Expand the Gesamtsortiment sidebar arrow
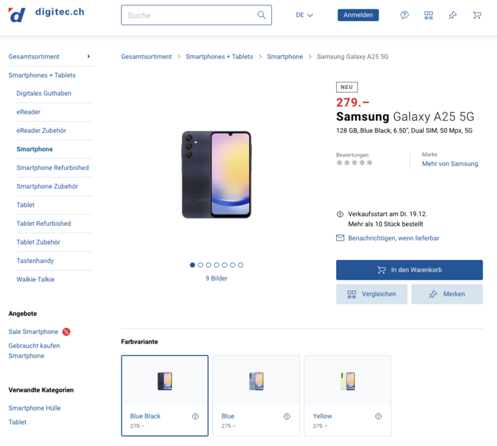This screenshot has height=446, width=497. pyautogui.click(x=89, y=57)
